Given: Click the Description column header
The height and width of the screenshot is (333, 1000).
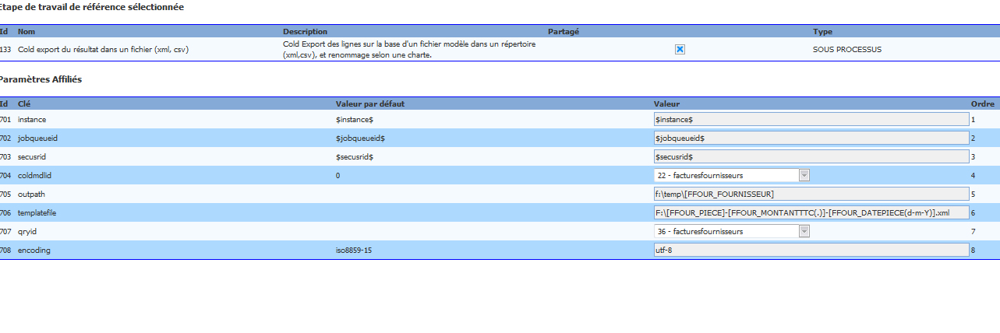Looking at the screenshot, I should [x=305, y=32].
